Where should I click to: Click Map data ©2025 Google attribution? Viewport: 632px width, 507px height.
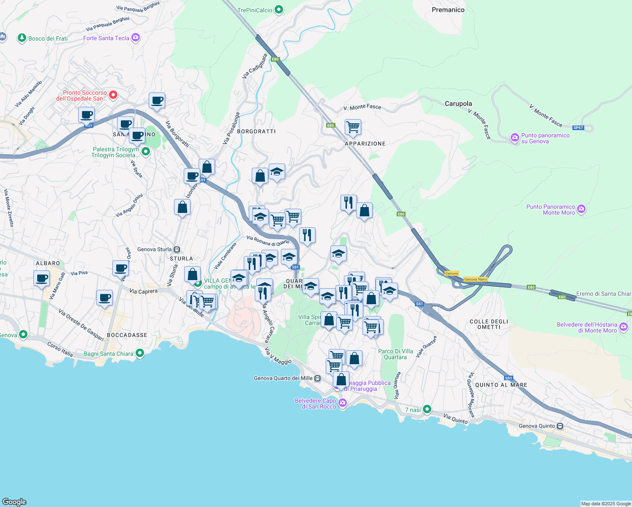pos(606,504)
